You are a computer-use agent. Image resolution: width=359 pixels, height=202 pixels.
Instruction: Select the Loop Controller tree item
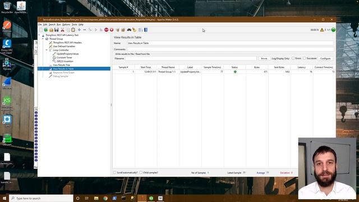[x=61, y=50]
